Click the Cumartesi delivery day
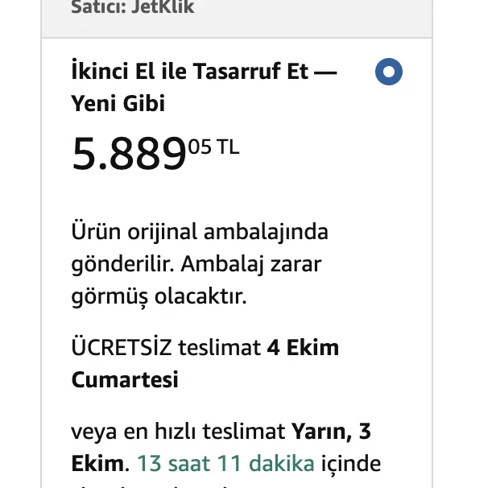 pyautogui.click(x=125, y=379)
